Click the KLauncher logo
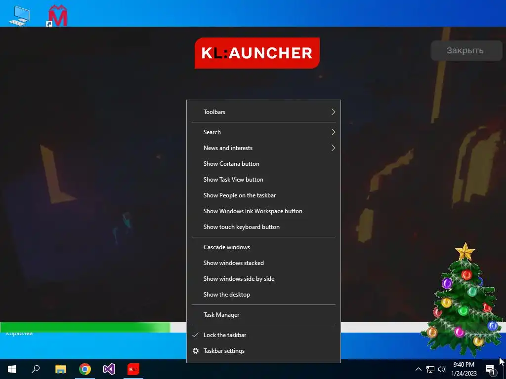 [x=257, y=53]
